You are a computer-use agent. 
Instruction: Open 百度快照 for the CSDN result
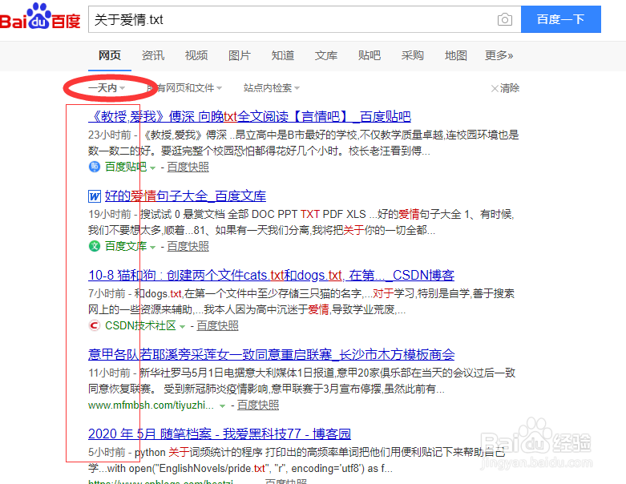(x=217, y=325)
